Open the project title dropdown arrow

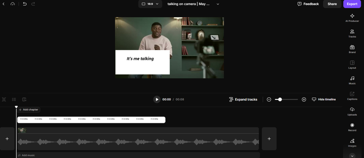click(218, 4)
